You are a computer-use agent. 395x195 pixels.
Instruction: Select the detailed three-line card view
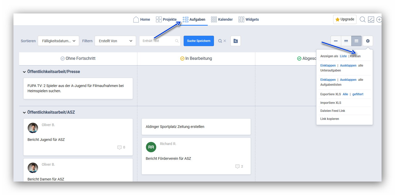coord(356,41)
